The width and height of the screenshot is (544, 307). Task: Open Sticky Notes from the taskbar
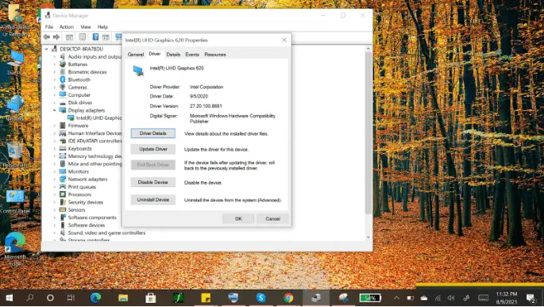click(206, 297)
